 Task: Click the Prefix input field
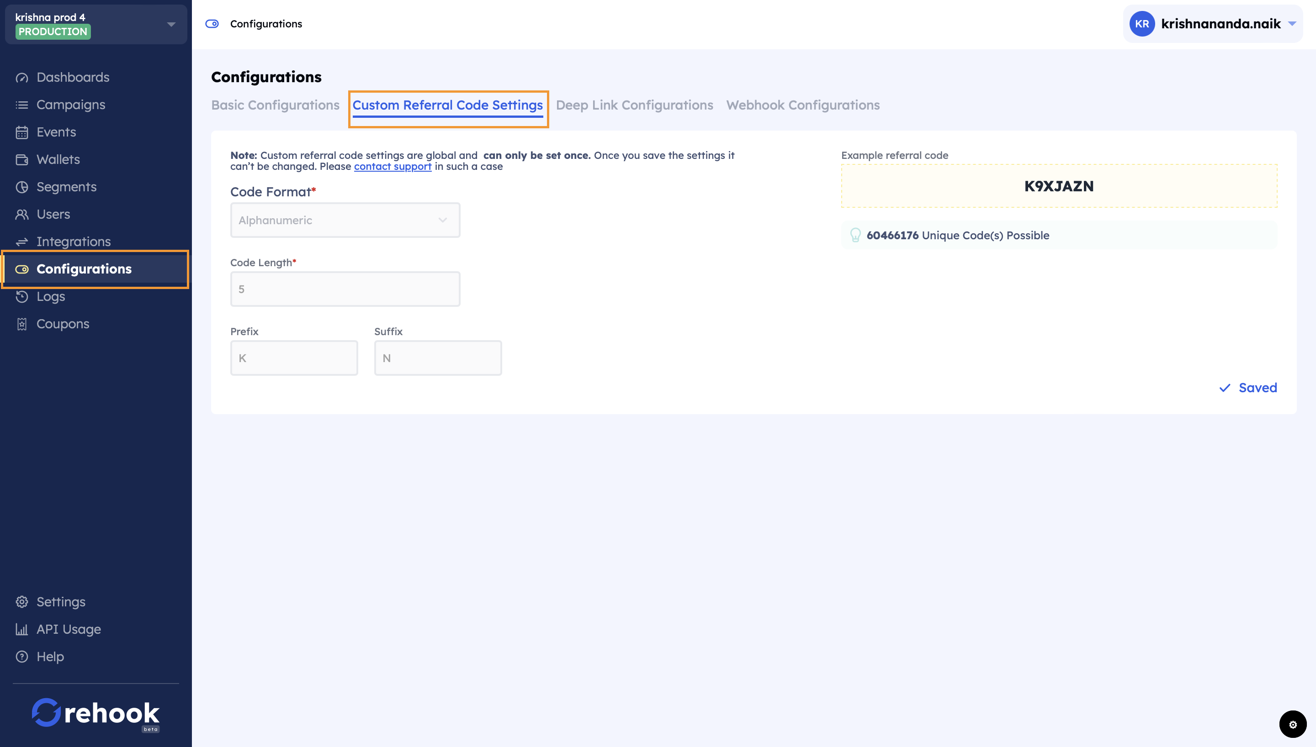(x=293, y=358)
